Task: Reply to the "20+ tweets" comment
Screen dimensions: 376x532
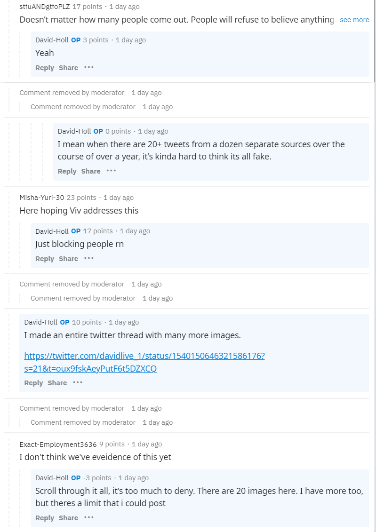Action: (x=67, y=171)
